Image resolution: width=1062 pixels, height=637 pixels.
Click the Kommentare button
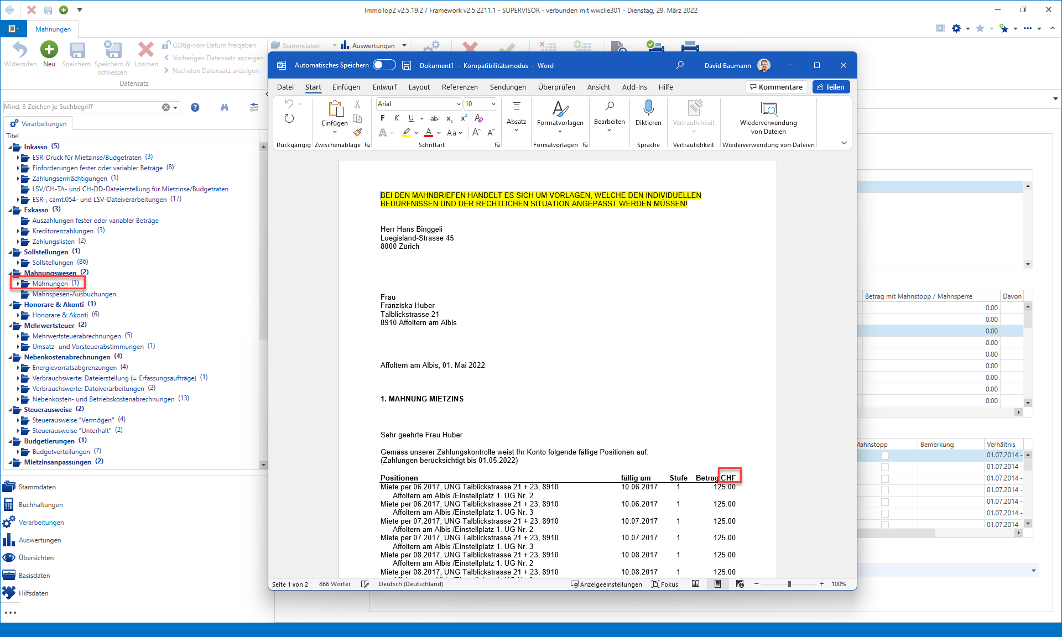(x=776, y=87)
